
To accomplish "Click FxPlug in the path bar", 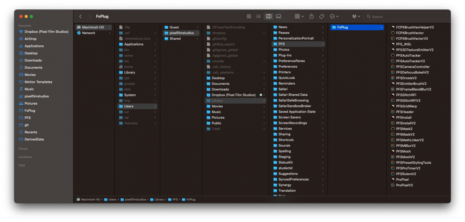I will coord(189,200).
